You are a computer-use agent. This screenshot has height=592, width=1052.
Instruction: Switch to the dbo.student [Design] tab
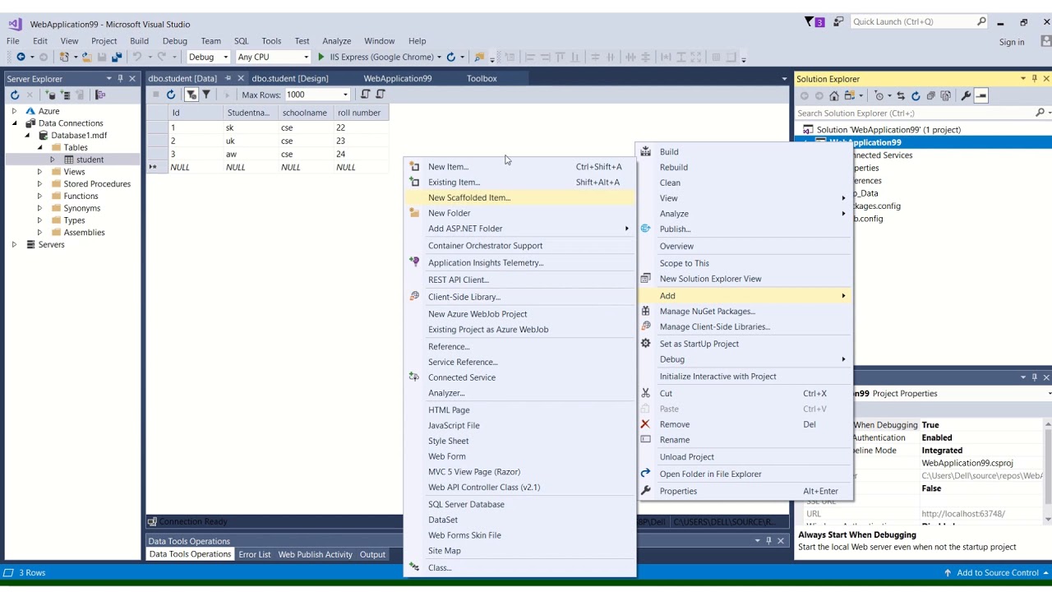click(x=290, y=78)
